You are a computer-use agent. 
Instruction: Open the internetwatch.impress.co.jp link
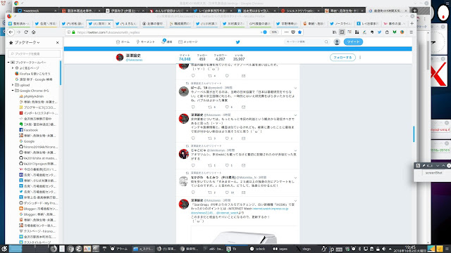pyautogui.click(x=271, y=209)
